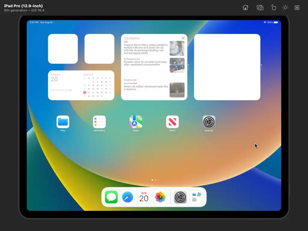Open recent Settings icon in the dock
308x231 pixels.
(180, 197)
